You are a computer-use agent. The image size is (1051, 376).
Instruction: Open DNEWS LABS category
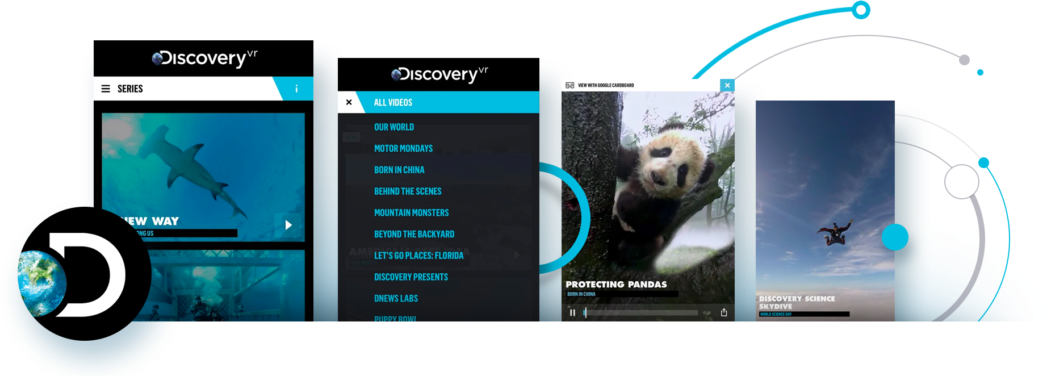coord(396,298)
